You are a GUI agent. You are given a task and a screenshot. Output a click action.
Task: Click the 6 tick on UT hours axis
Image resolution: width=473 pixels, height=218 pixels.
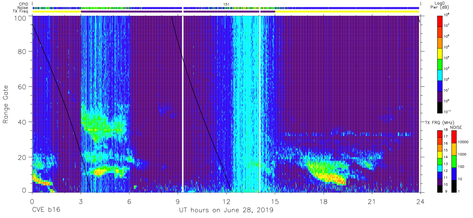129,201
